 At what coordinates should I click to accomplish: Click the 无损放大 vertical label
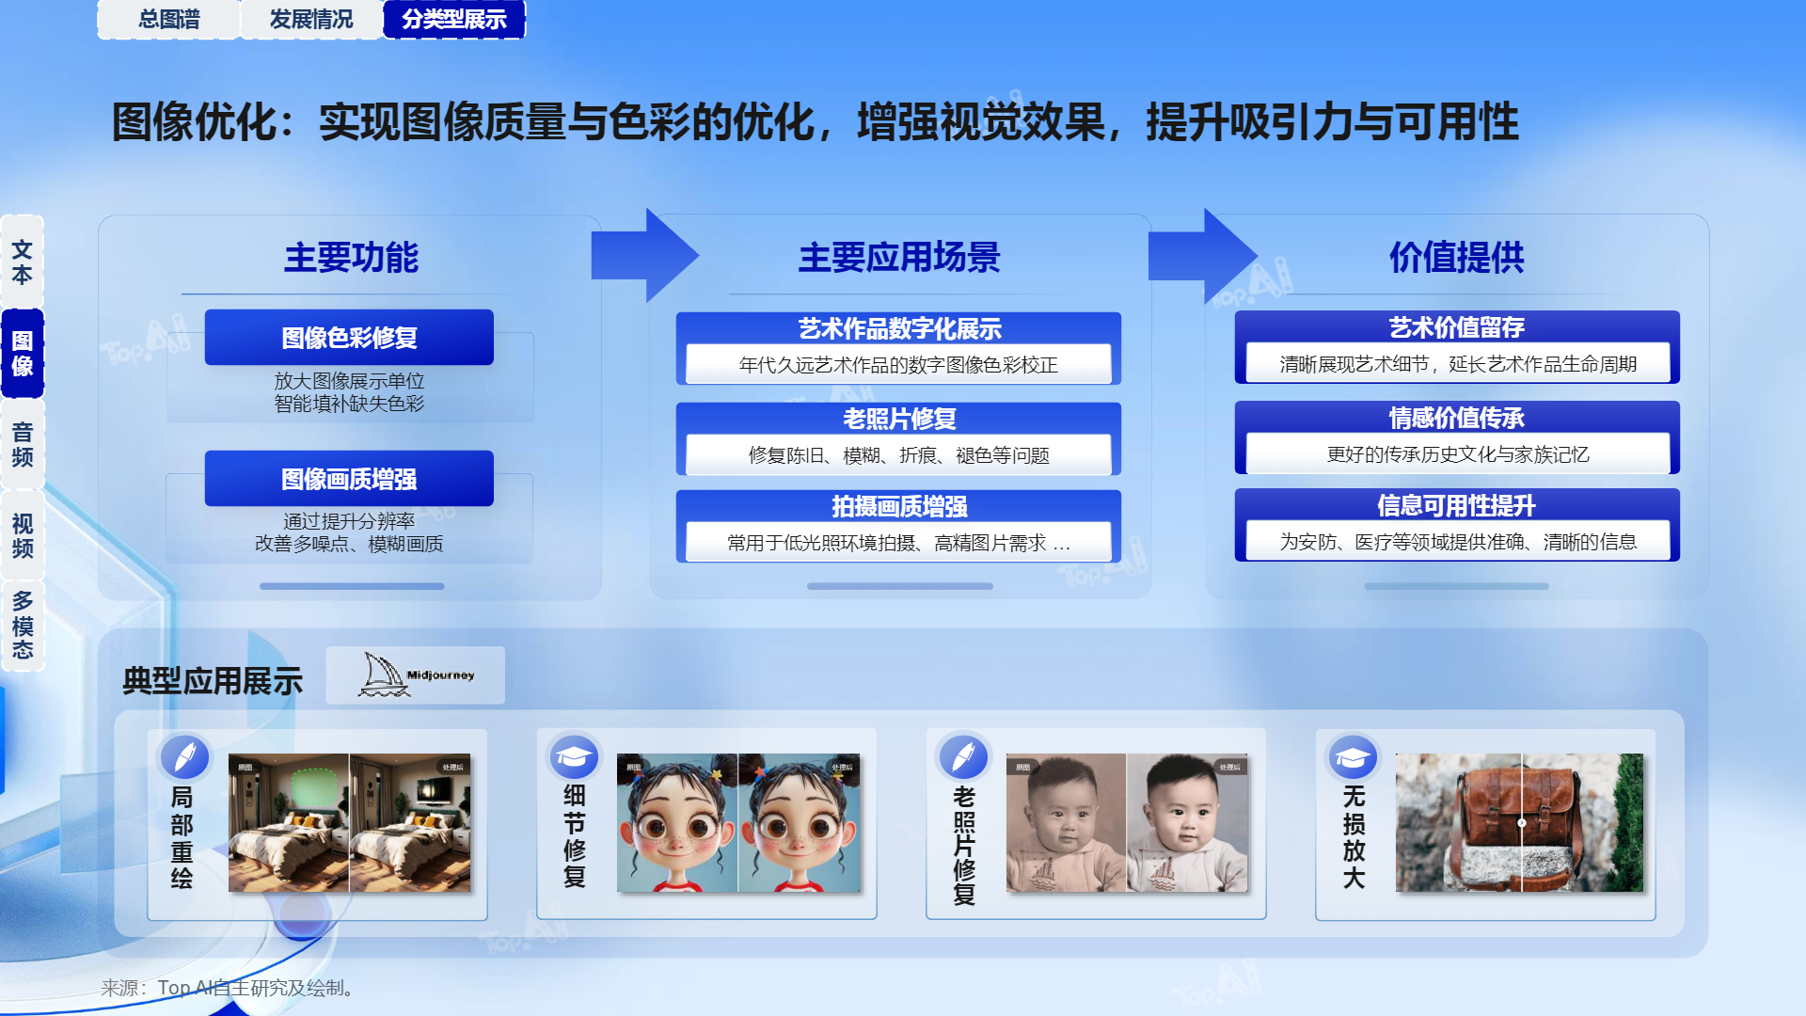(1354, 836)
